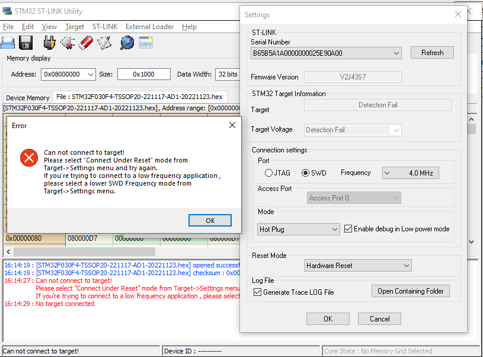Open the Serial Number dropdown
The width and height of the screenshot is (483, 357).
pyautogui.click(x=326, y=53)
